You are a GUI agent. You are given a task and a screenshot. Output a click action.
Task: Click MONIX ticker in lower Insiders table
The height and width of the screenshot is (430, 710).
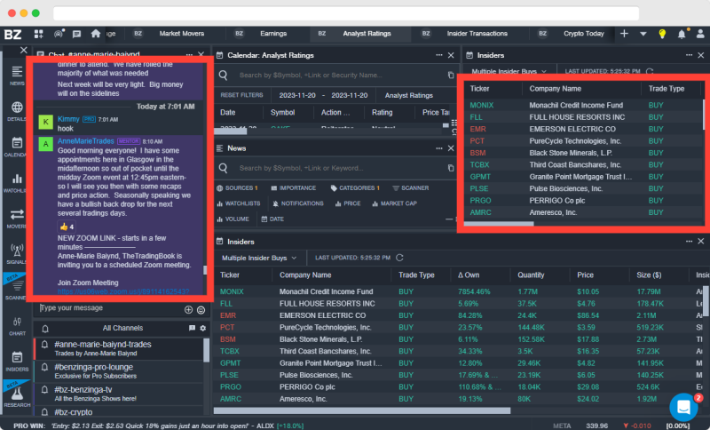pyautogui.click(x=232, y=291)
